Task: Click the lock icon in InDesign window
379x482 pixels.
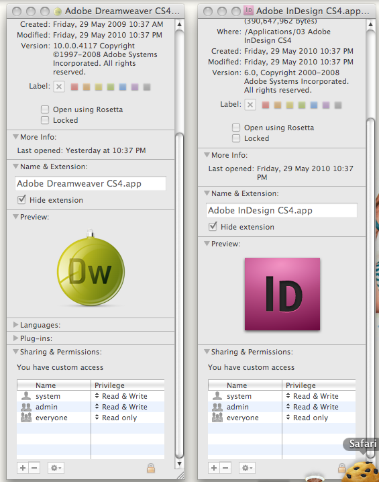Action: (x=341, y=468)
